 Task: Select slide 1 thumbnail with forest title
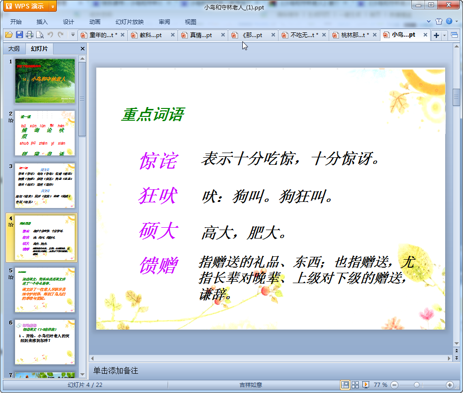click(45, 81)
